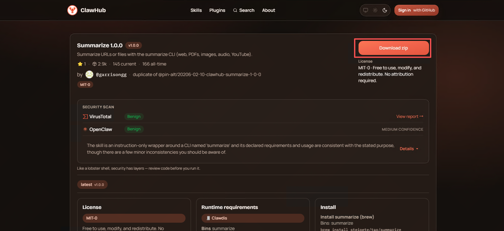
Task: Select the SECURITY SCAN heading
Action: click(x=98, y=107)
